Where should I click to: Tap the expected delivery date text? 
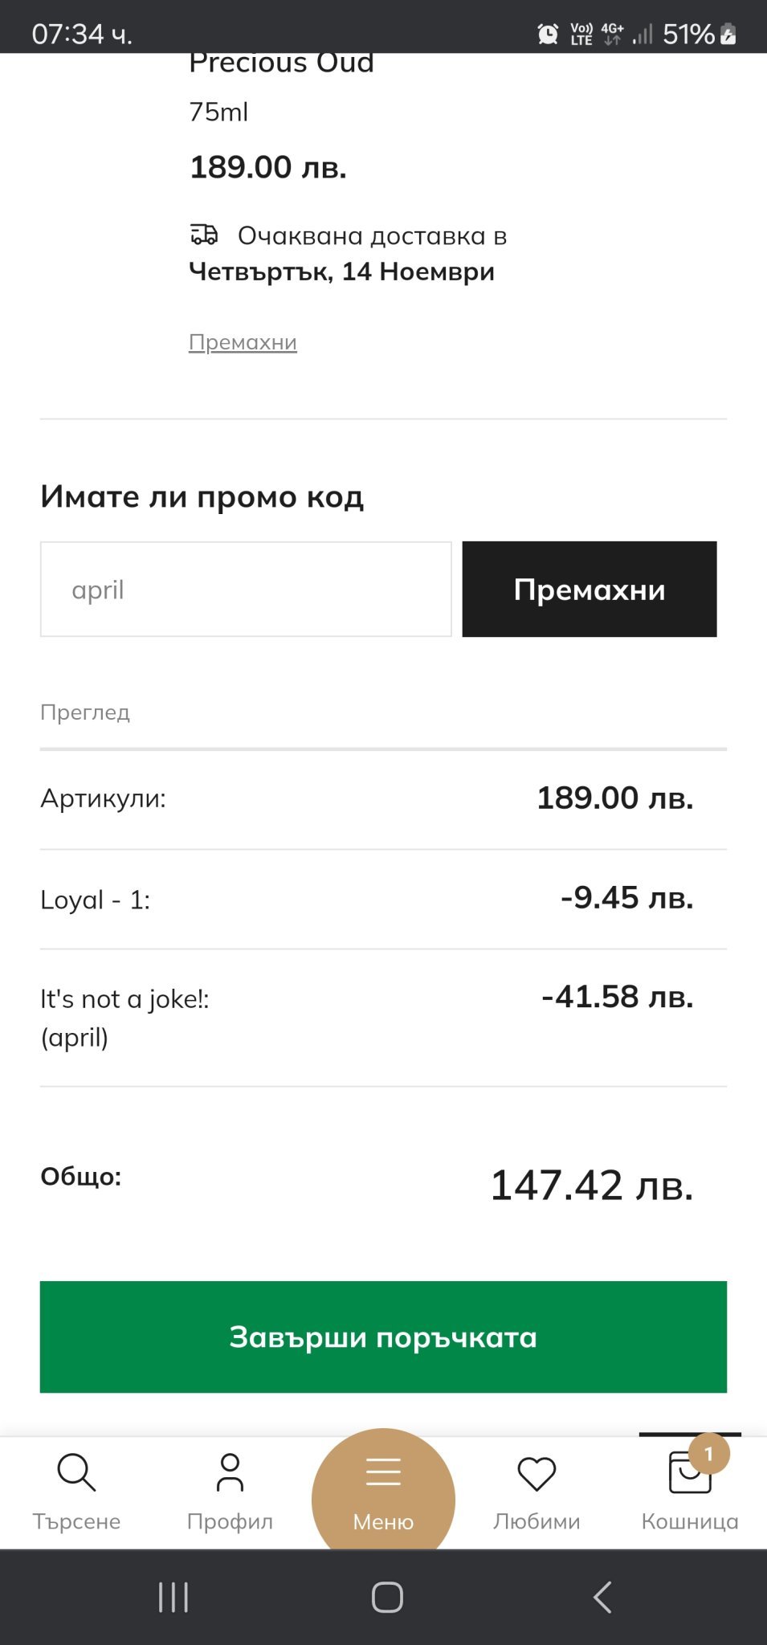coord(341,271)
